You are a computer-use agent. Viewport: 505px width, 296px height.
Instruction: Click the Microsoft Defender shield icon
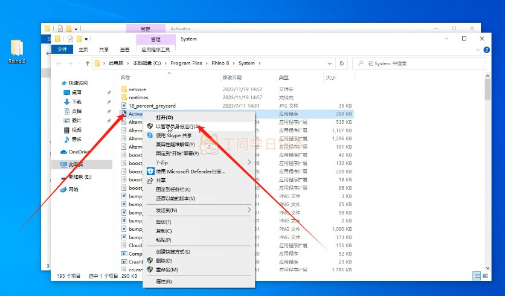150,172
